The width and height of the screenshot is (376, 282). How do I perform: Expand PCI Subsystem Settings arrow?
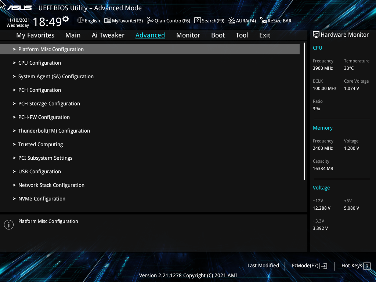click(x=14, y=158)
